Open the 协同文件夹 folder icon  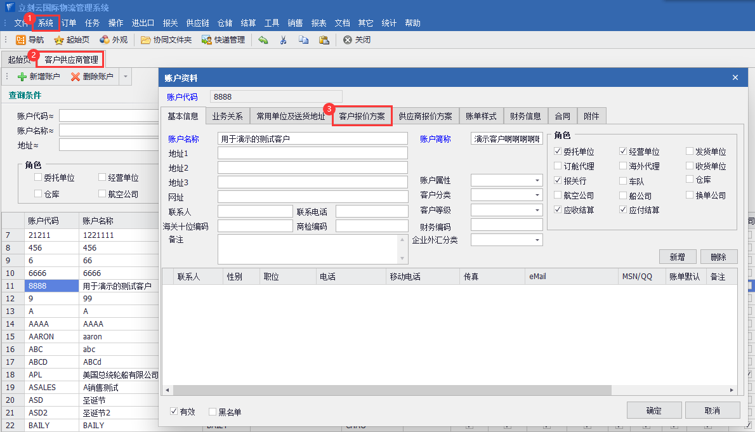coord(146,40)
